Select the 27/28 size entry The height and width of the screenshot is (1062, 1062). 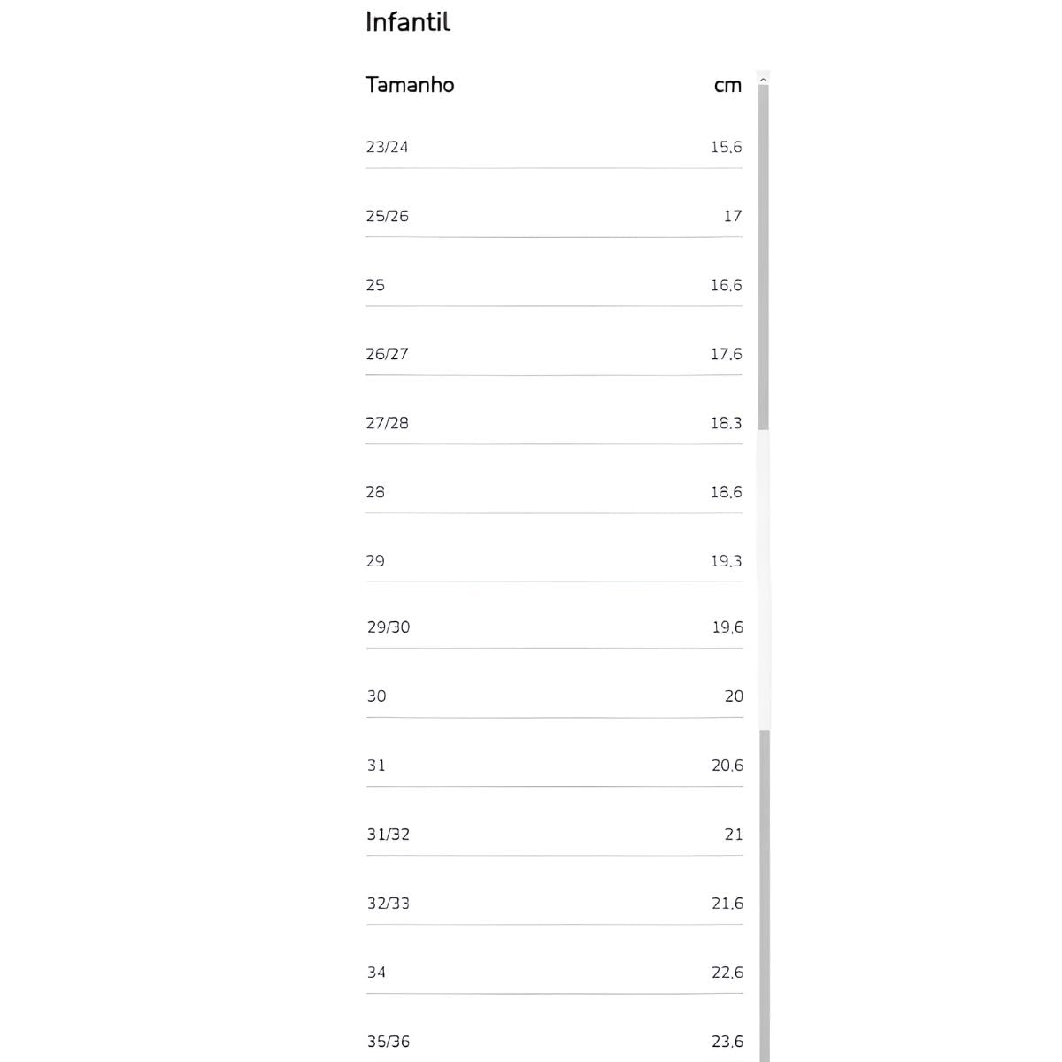[x=387, y=423]
